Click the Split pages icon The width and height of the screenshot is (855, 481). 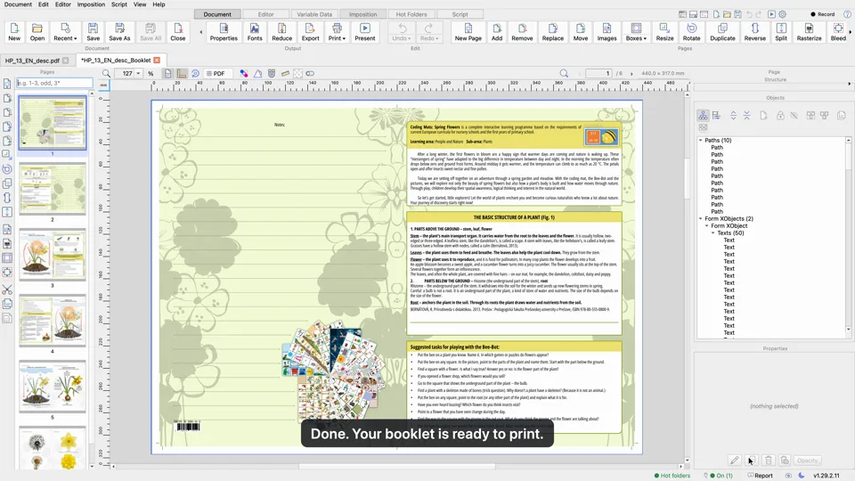point(781,32)
